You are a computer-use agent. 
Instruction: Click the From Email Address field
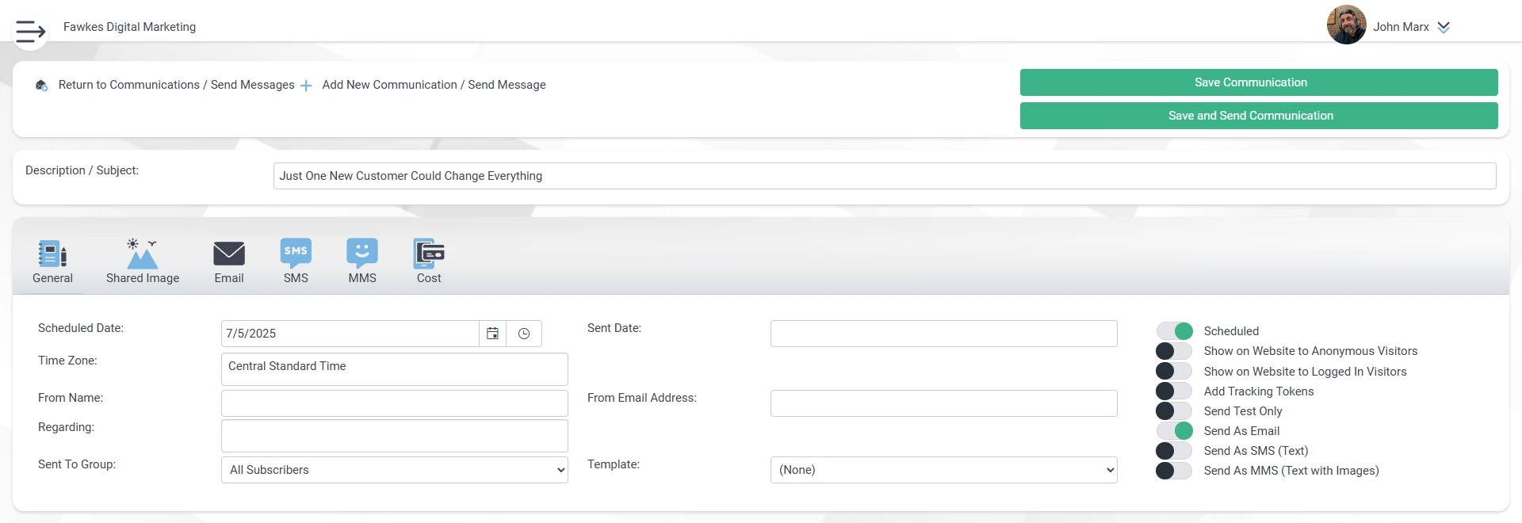click(943, 403)
